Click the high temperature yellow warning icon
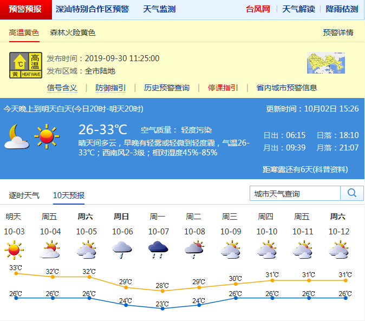The height and width of the screenshot is (321, 365). (25, 65)
